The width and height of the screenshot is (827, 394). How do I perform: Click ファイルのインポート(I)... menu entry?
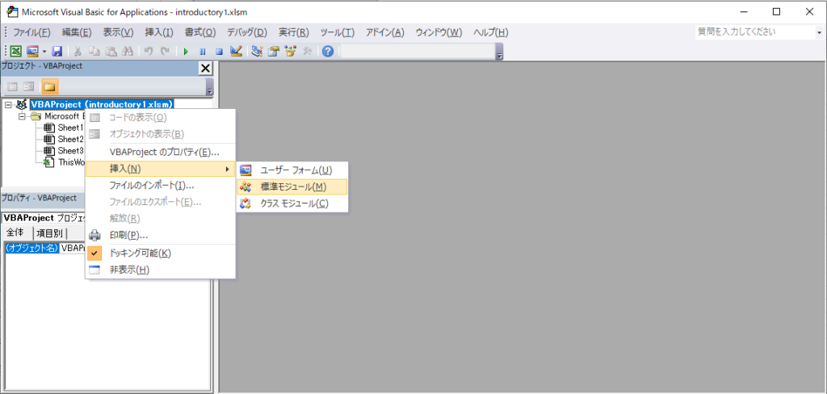pyautogui.click(x=151, y=186)
